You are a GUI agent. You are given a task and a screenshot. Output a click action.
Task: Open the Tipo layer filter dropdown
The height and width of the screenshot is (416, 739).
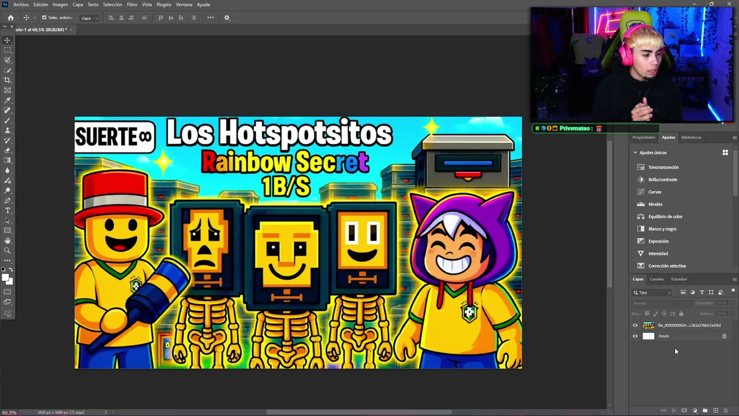[652, 292]
